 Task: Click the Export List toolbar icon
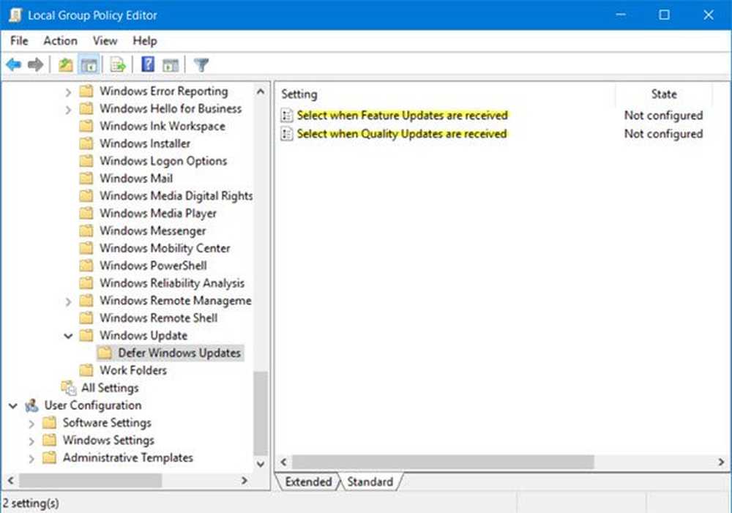[118, 65]
